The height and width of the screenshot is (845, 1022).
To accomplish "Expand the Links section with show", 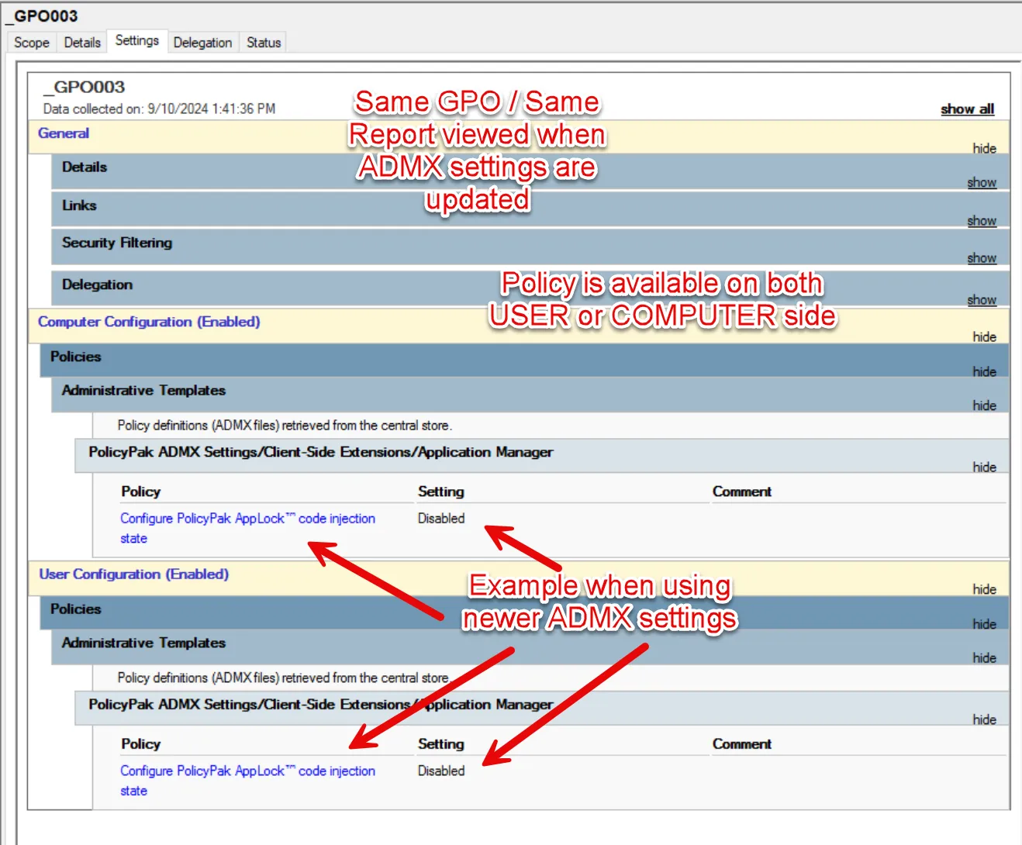I will pyautogui.click(x=981, y=221).
